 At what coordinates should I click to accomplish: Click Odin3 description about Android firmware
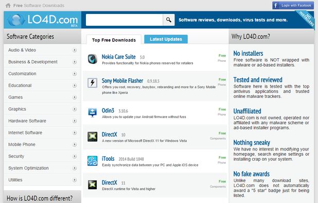tap(144, 117)
